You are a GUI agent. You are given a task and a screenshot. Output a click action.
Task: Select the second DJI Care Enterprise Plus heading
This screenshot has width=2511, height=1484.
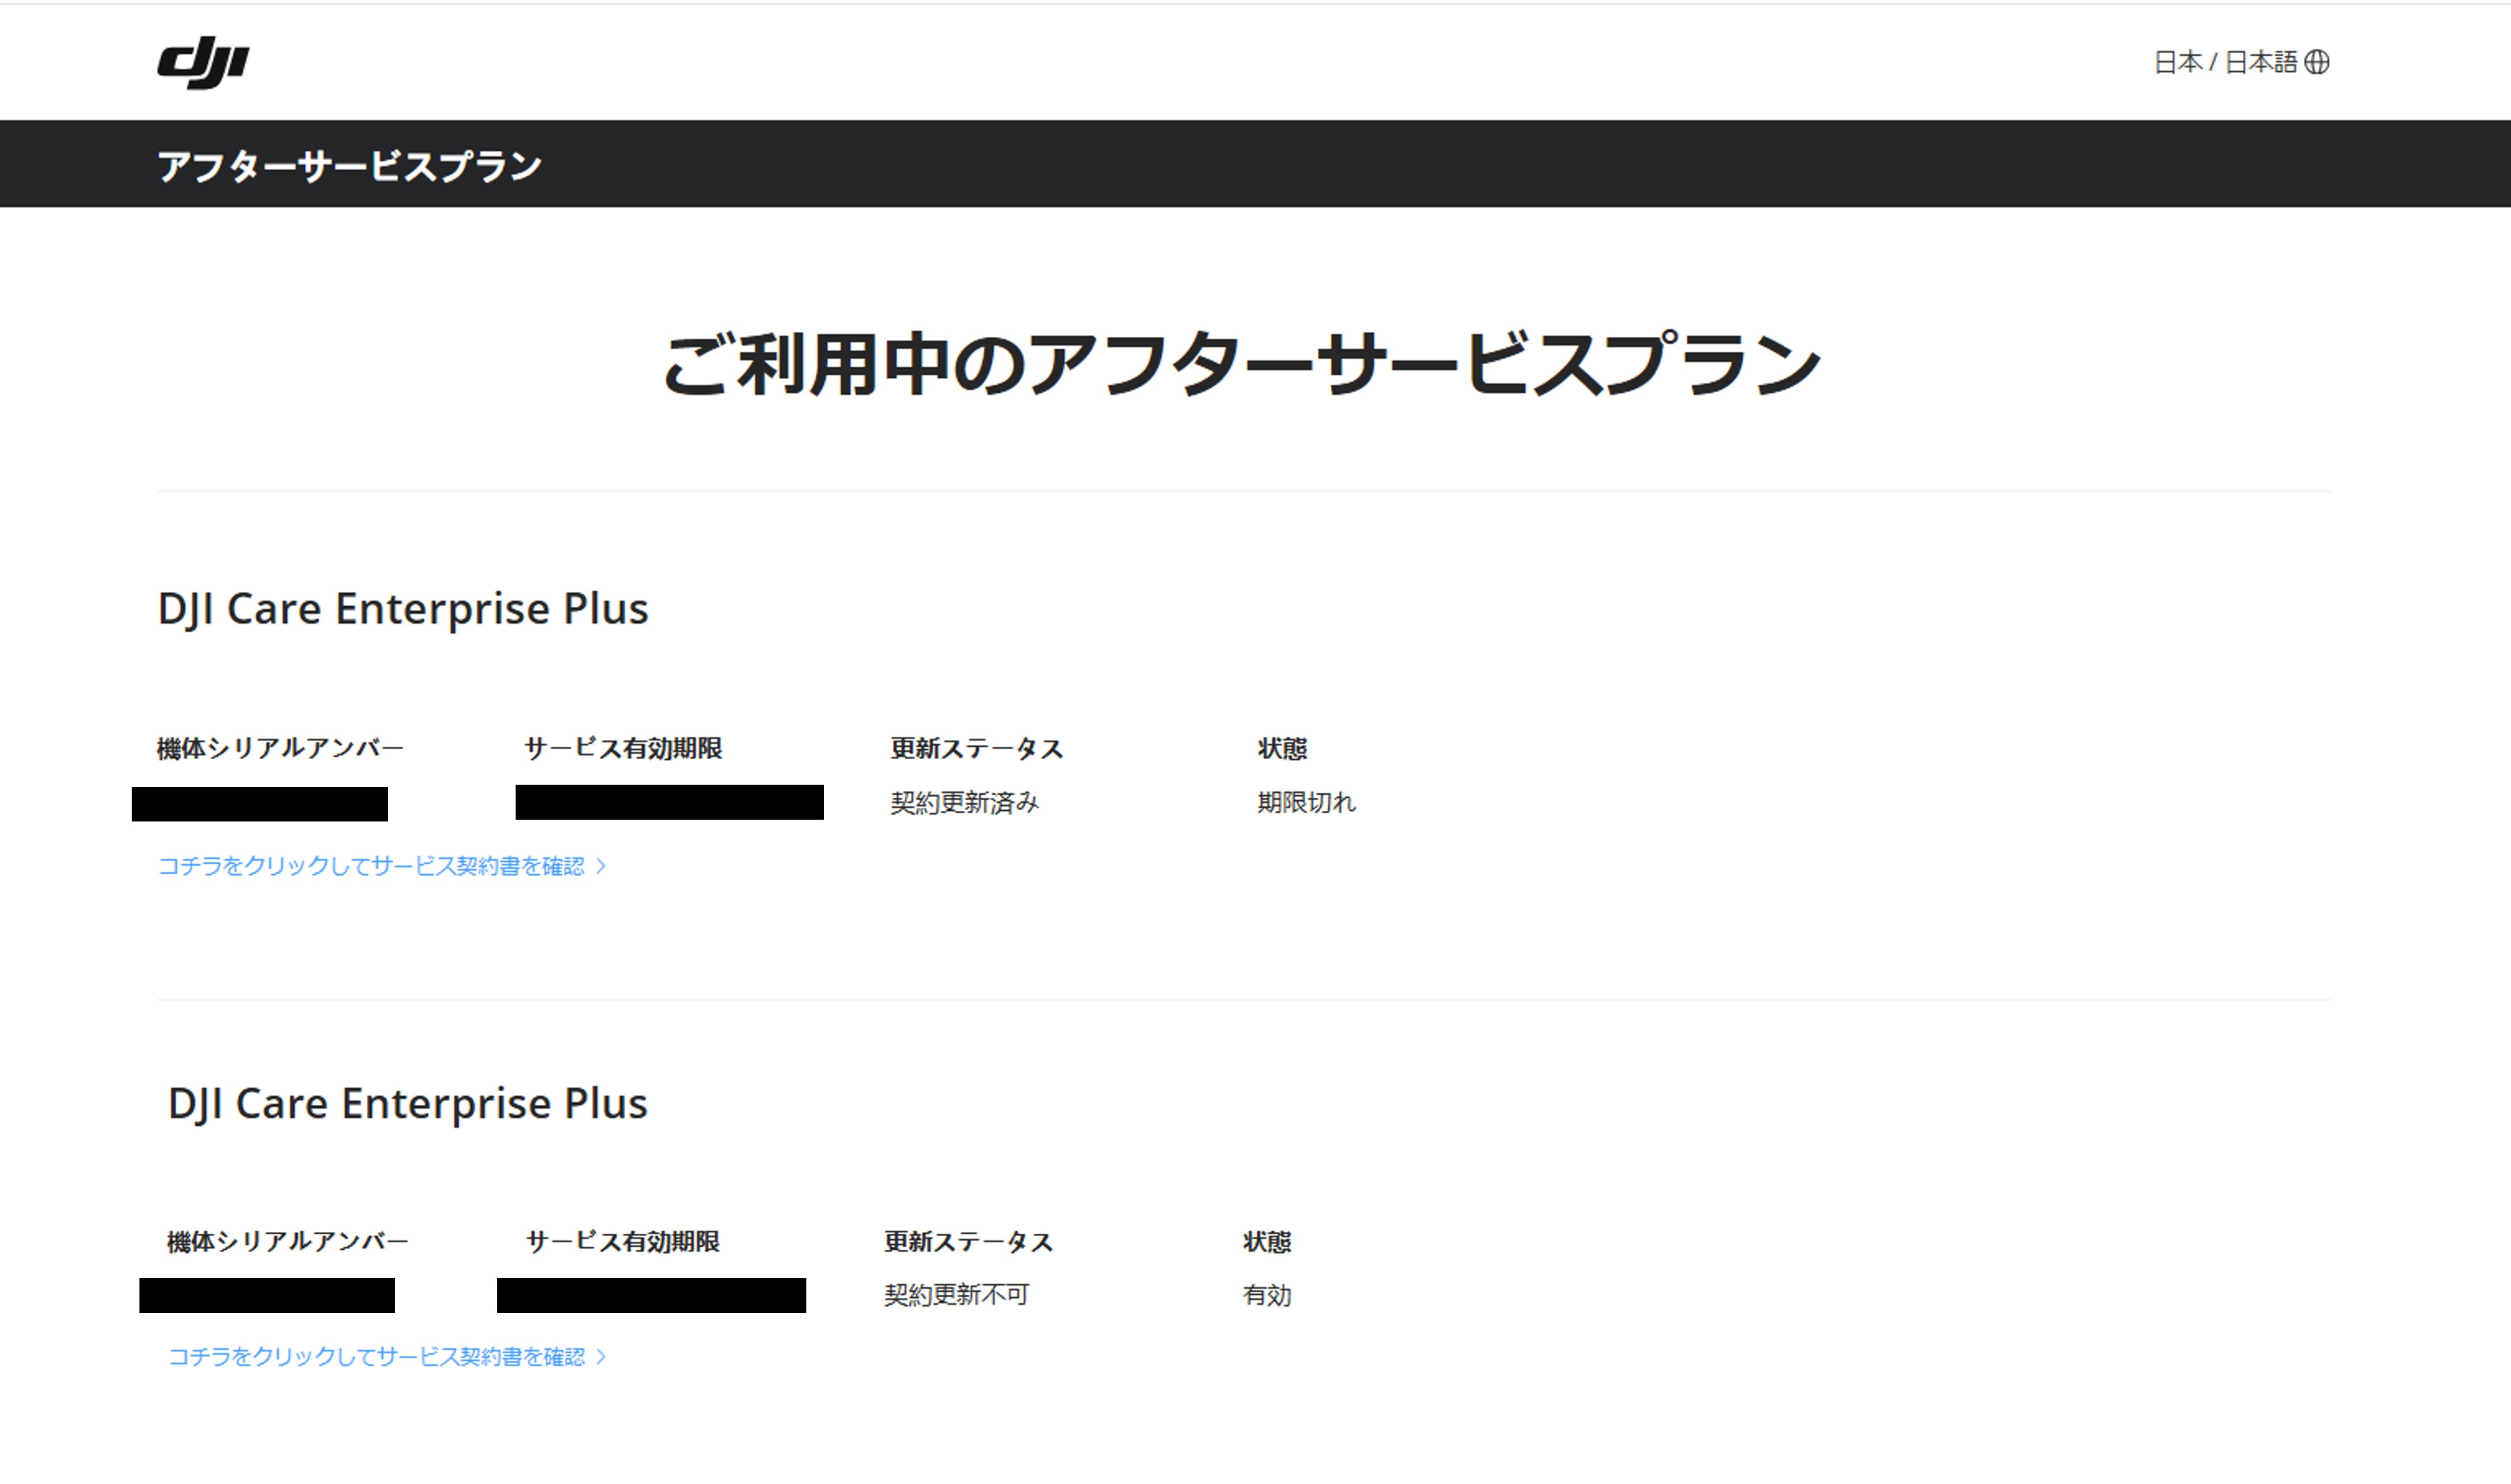pyautogui.click(x=408, y=1103)
